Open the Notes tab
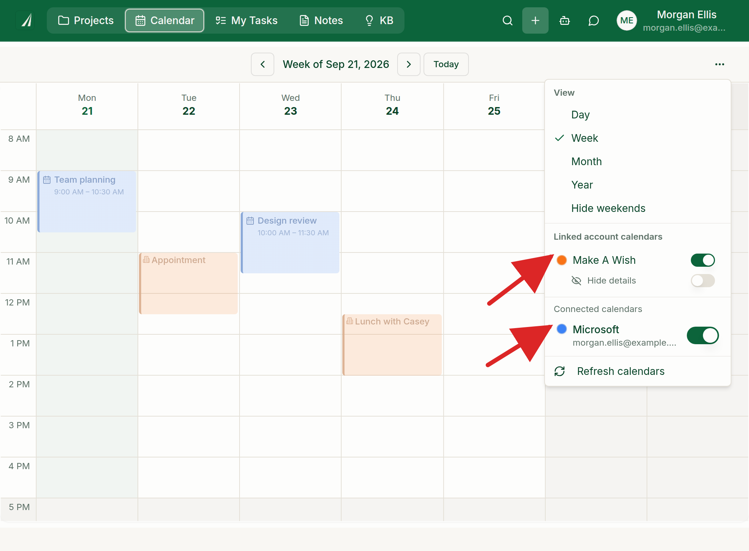749x551 pixels. point(321,20)
